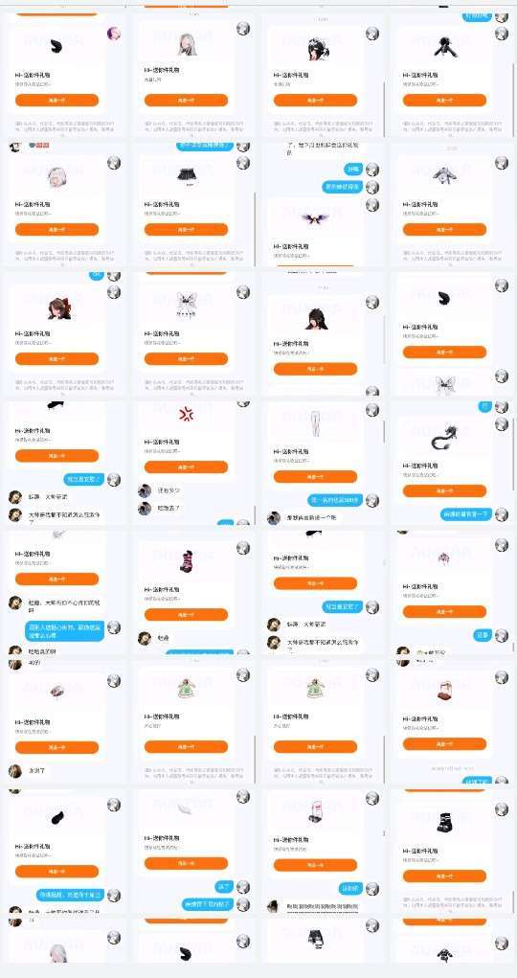The height and width of the screenshot is (978, 517).
Task: Click blue message bubble below black dragon card
Action: [x=466, y=514]
